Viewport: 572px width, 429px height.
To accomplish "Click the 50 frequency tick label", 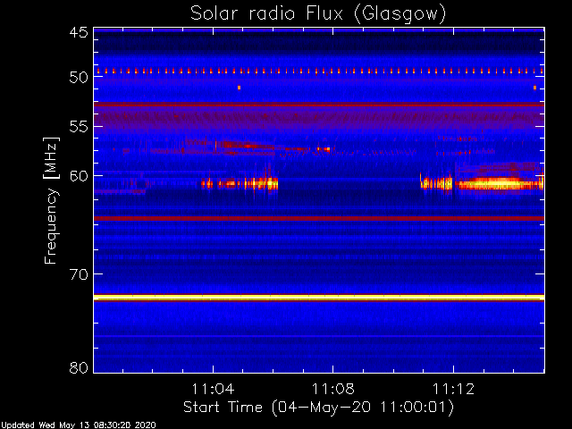I will [x=79, y=77].
